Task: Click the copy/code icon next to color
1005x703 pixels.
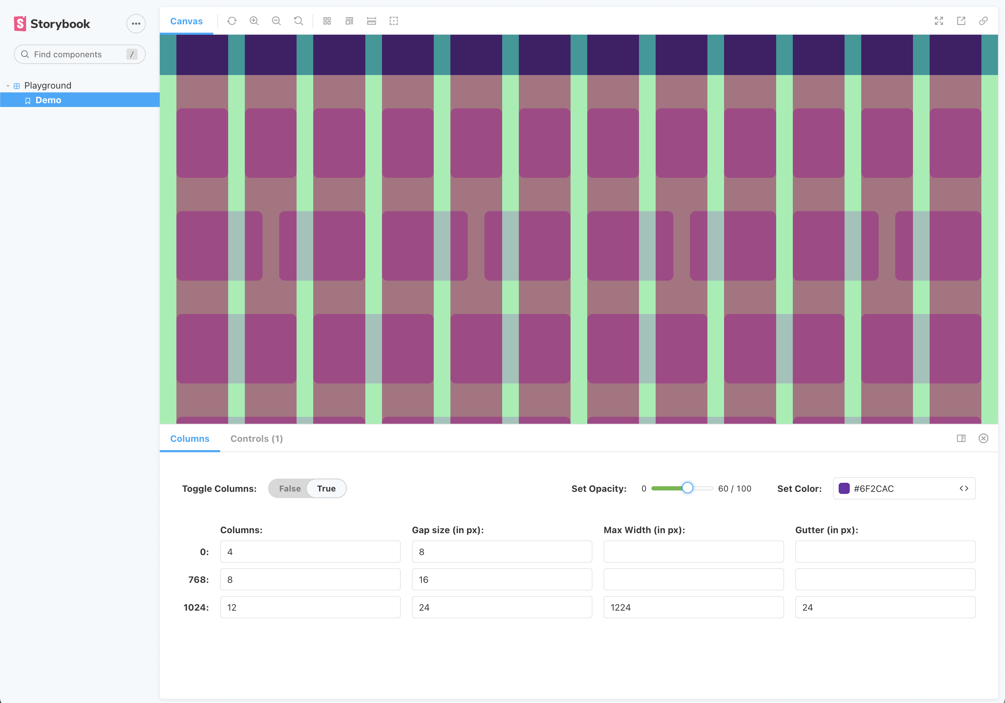Action: coord(964,488)
